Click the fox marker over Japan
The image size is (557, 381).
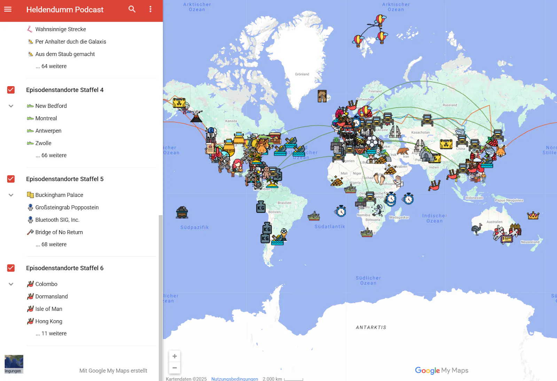click(501, 151)
